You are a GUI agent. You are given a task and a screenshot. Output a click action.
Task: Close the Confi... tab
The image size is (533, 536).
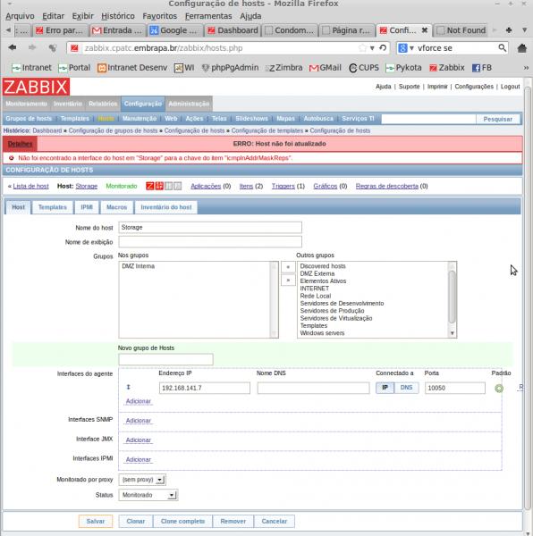(425, 30)
